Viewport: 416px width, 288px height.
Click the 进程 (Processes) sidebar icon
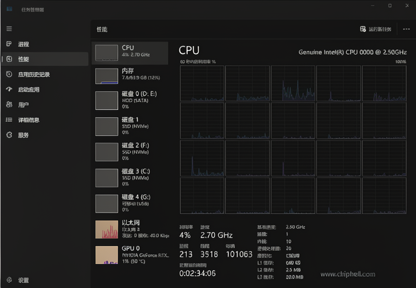coord(9,44)
